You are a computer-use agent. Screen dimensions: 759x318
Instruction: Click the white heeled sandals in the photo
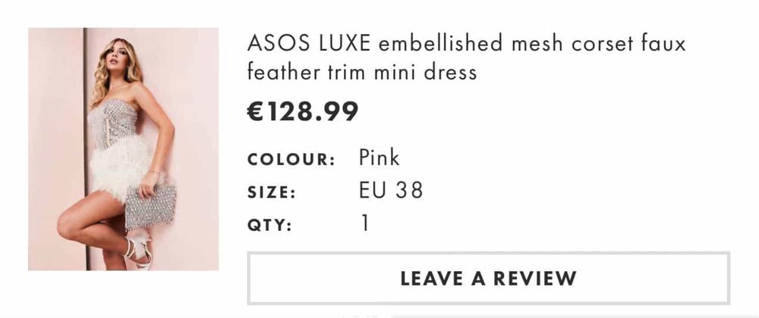point(139,251)
